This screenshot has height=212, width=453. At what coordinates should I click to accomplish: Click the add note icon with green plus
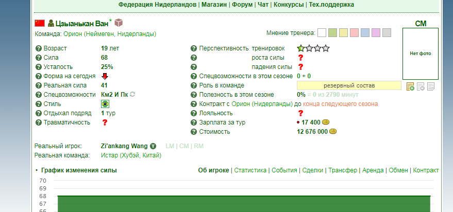pyautogui.click(x=410, y=86)
